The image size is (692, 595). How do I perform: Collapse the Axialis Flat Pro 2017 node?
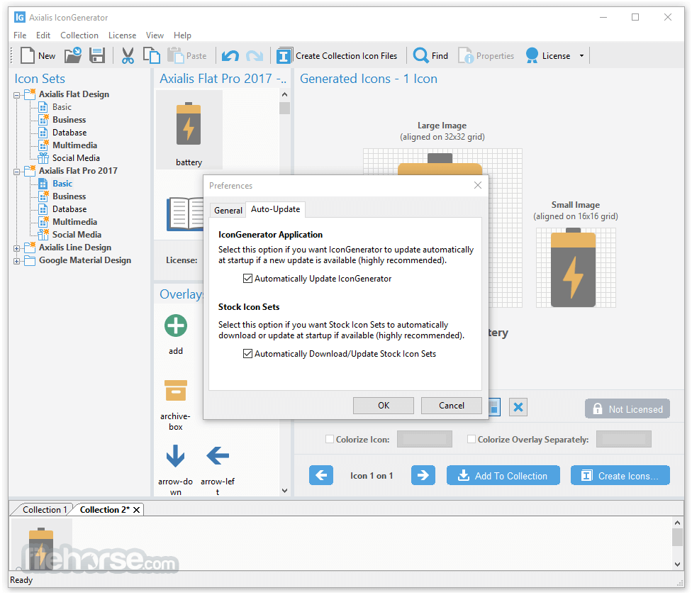(17, 172)
